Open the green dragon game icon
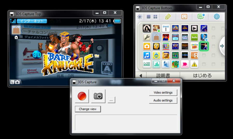The height and width of the screenshot is (139, 233). tap(175, 64)
